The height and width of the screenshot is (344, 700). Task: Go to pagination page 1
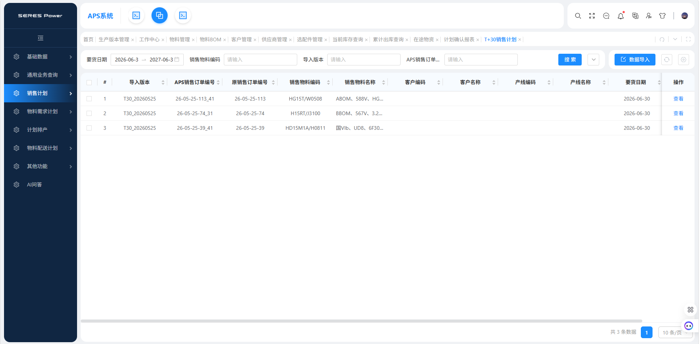tap(647, 332)
